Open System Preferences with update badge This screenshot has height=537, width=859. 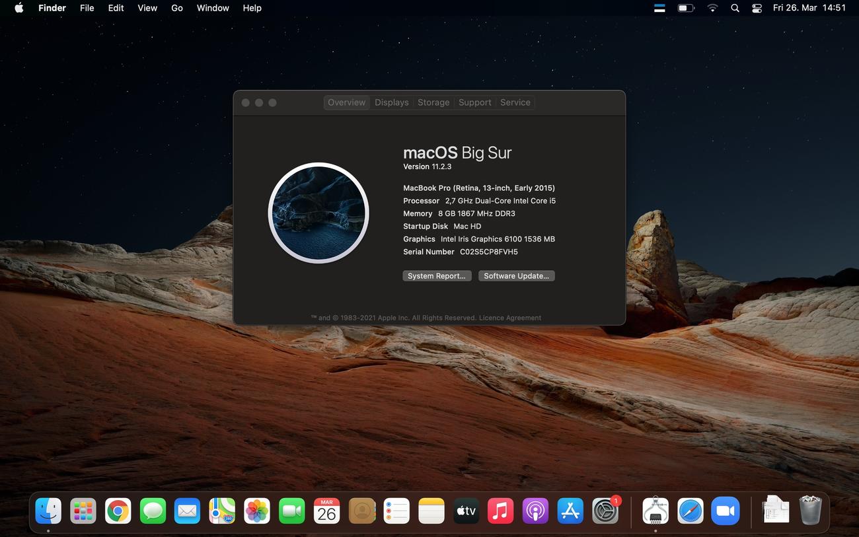click(605, 511)
